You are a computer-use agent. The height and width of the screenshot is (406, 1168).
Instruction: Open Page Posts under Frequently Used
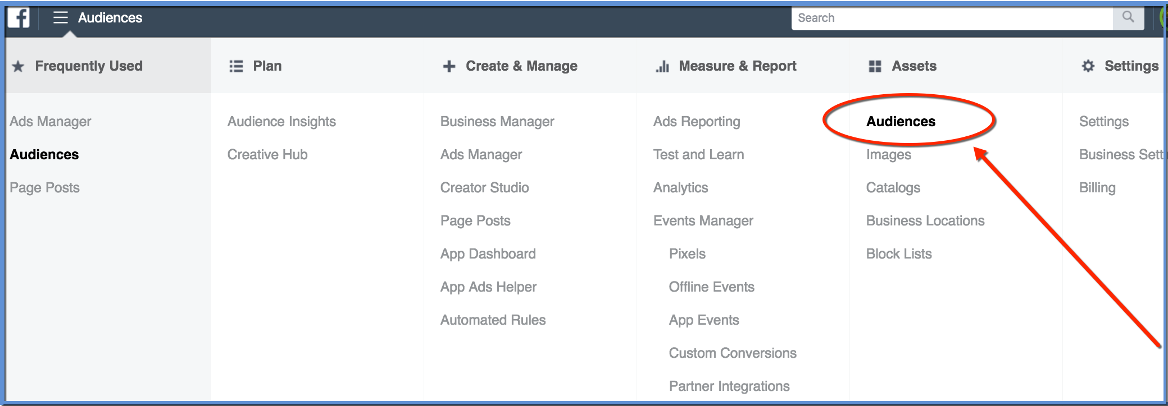click(x=45, y=188)
